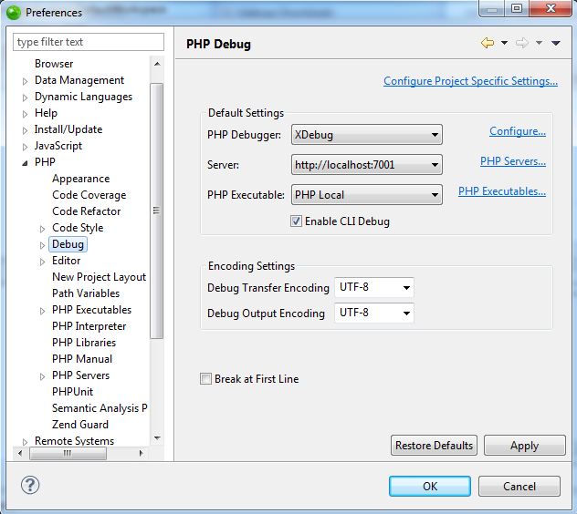Click the back navigation arrow icon
Screen dimensions: 577x514
487,43
